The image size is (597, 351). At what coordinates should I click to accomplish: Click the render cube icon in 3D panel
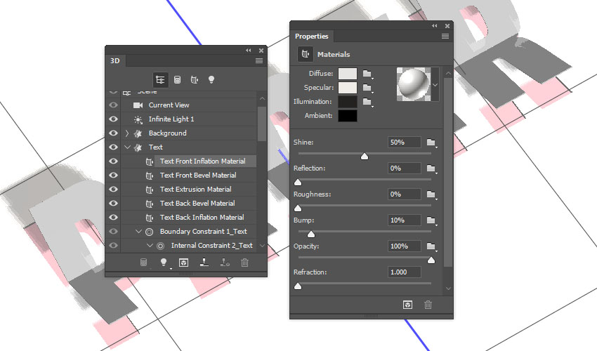183,263
